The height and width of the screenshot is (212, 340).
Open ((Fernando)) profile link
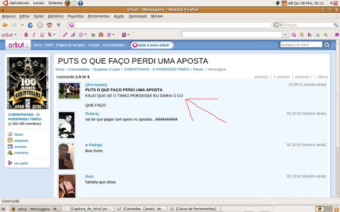(96, 85)
